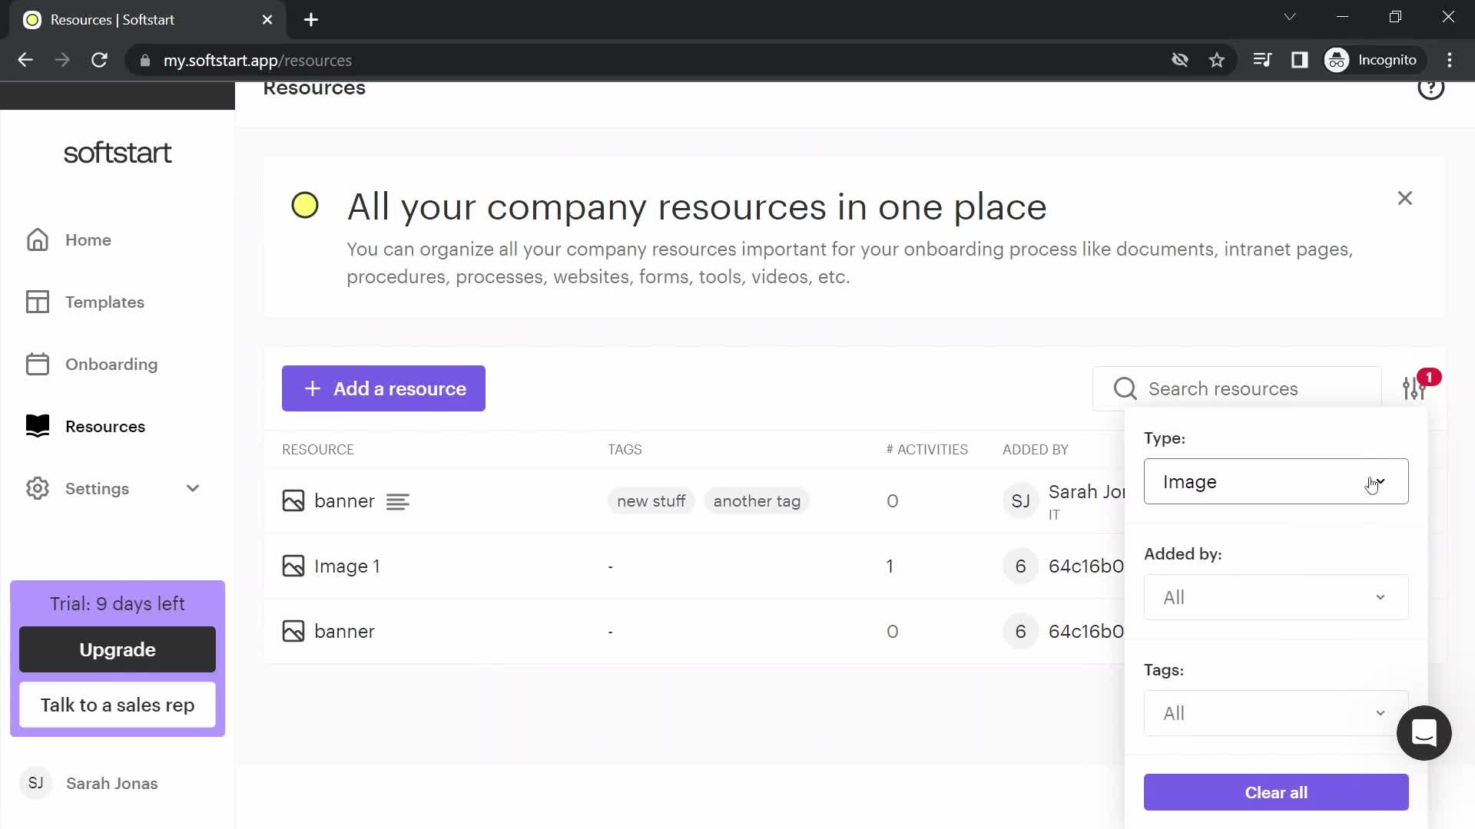Open a new browser tab
This screenshot has height=829, width=1475.
coord(310,20)
